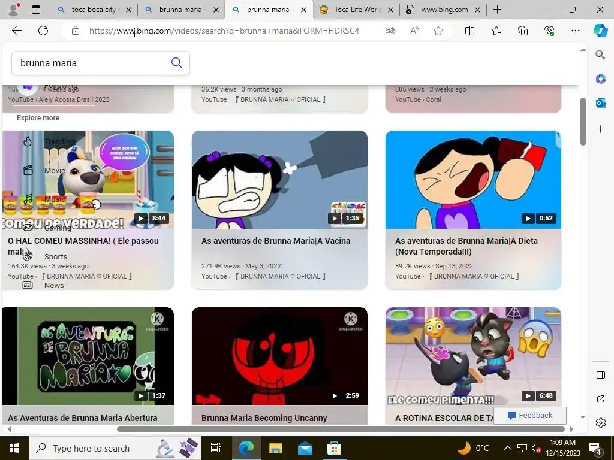This screenshot has width=614, height=460.
Task: Switch to 'Toca Life World' tab
Action: pyautogui.click(x=356, y=10)
